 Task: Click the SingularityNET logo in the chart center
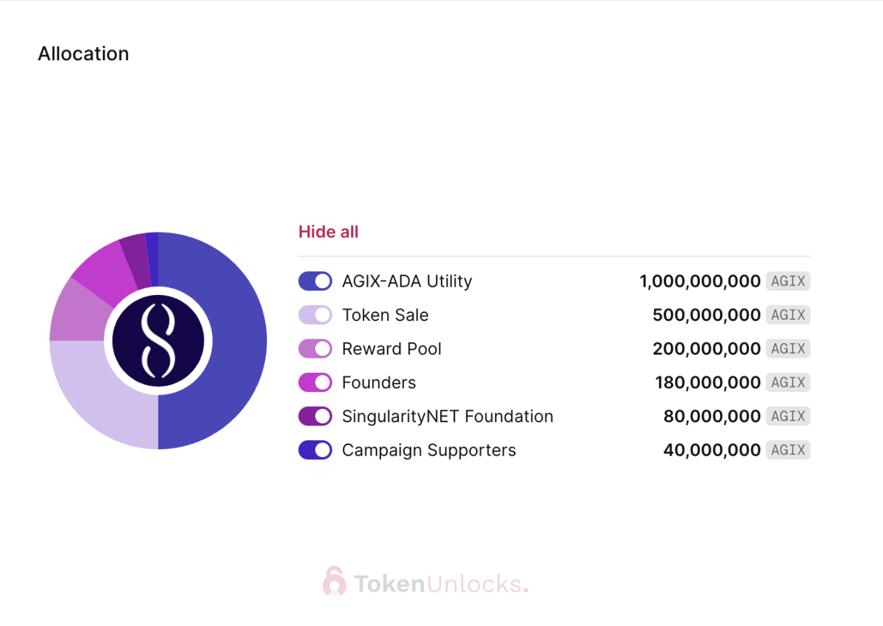click(158, 340)
